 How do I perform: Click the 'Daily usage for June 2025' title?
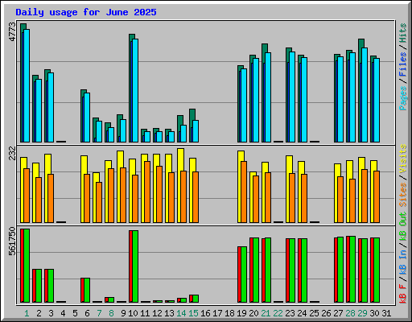(x=86, y=12)
